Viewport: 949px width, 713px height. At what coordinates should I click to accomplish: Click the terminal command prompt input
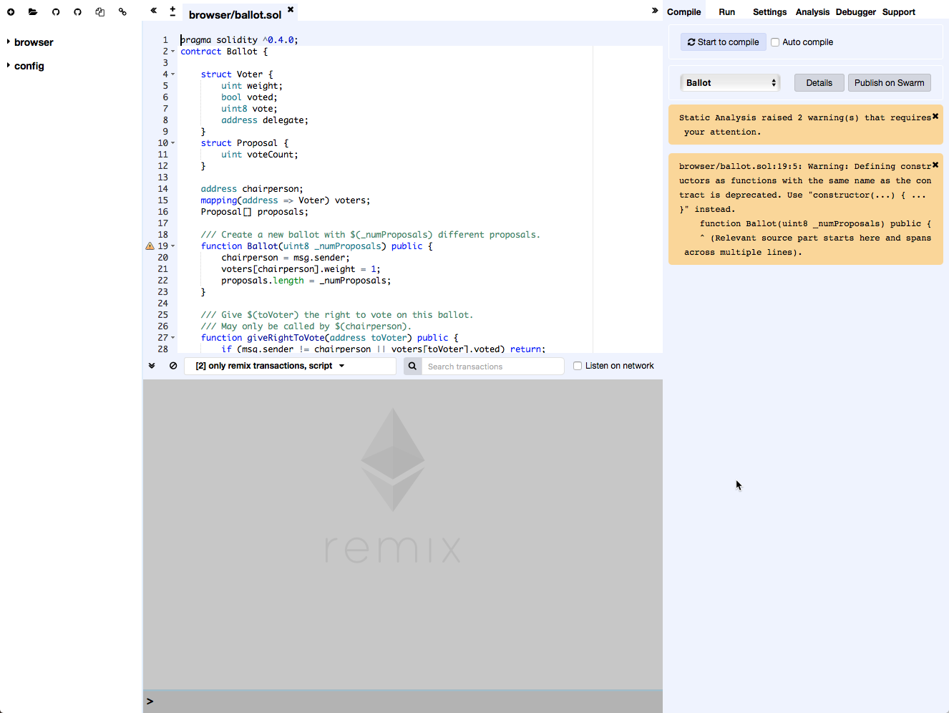click(x=403, y=702)
